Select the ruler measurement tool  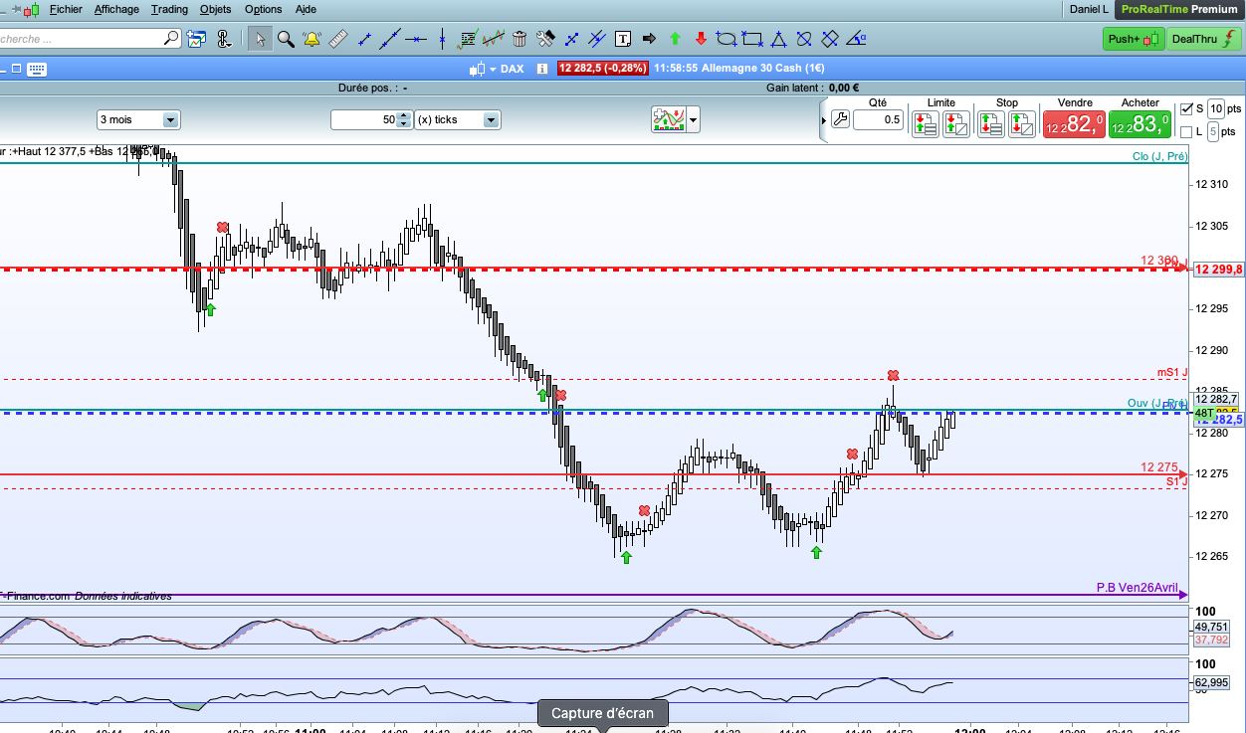pos(337,40)
